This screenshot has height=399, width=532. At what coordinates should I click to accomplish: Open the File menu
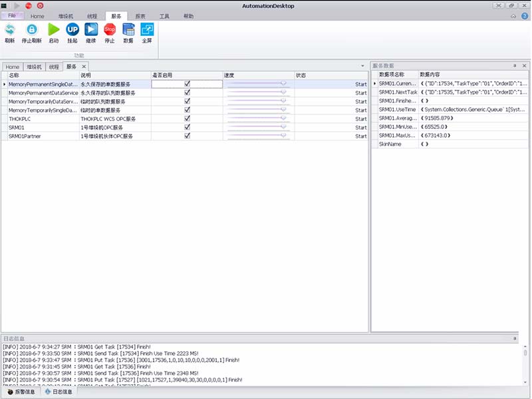point(12,15)
